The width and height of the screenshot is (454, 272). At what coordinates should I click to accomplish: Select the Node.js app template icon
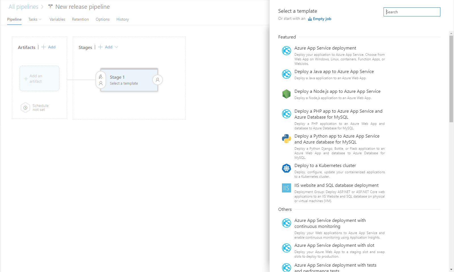(286, 94)
